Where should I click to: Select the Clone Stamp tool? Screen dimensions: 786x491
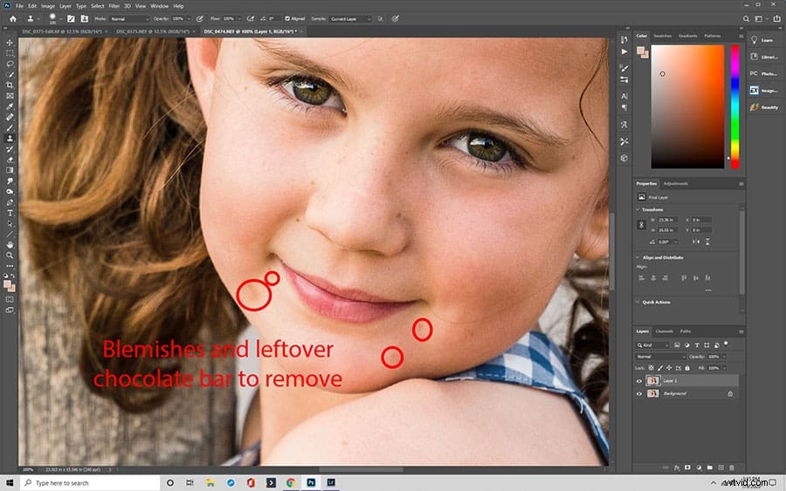click(10, 138)
